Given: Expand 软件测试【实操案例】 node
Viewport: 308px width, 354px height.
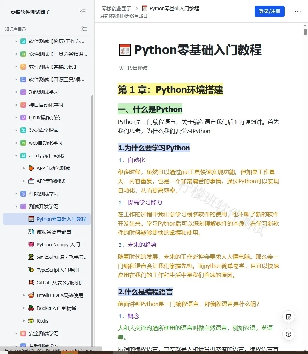Looking at the screenshot, I should click(x=16, y=67).
